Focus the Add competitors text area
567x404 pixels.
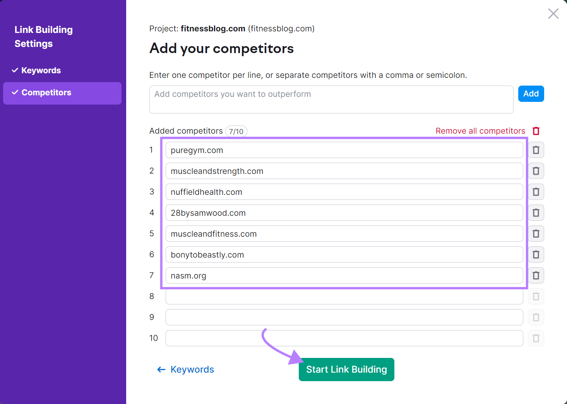pos(331,100)
